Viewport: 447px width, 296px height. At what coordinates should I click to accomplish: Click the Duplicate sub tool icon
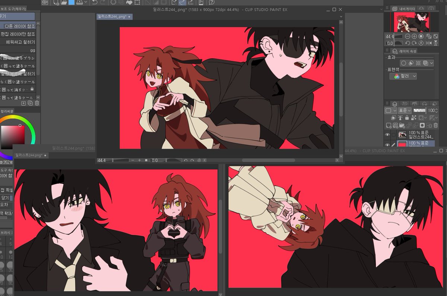[x=30, y=103]
